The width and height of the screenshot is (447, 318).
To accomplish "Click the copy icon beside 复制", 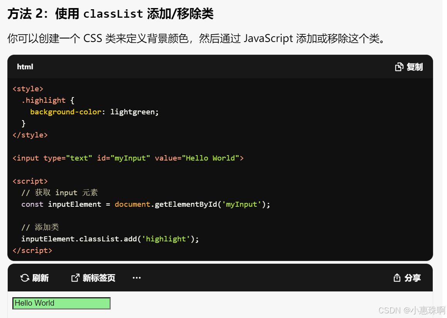I will [399, 67].
